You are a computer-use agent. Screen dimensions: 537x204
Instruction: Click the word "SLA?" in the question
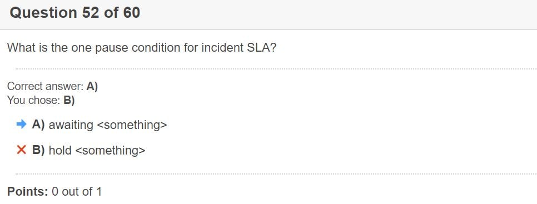pos(262,48)
